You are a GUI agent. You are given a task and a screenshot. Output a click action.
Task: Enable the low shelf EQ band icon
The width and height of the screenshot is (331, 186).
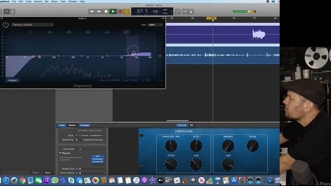tap(31, 32)
